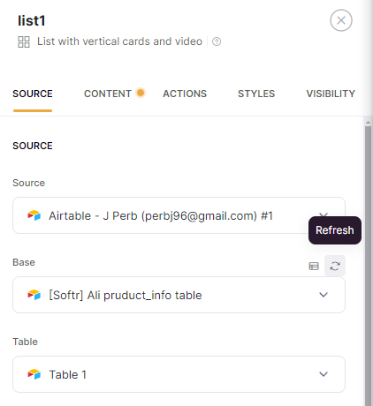Screen dimensions: 373x406
Task: Click the orange dot on Content tab
Action: (x=141, y=93)
